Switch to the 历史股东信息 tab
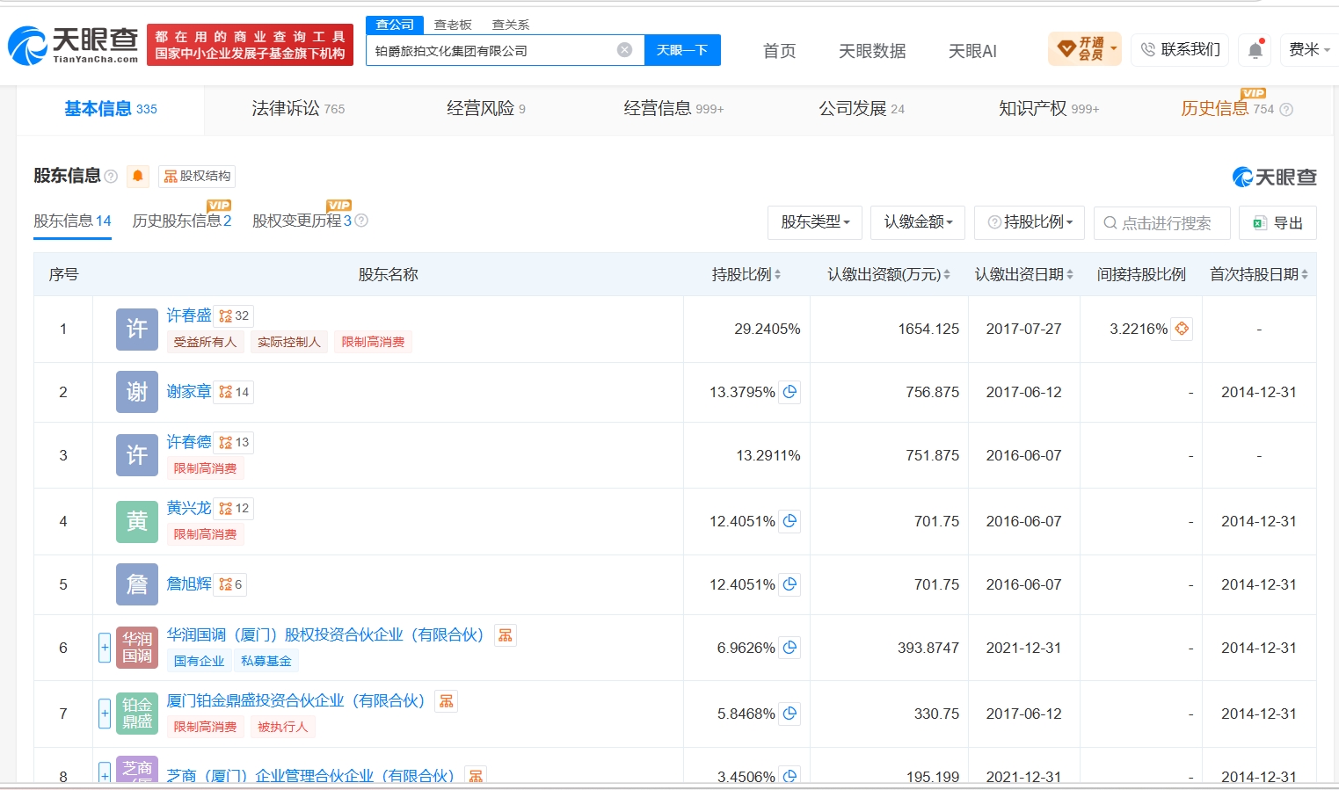This screenshot has width=1339, height=790. [182, 221]
